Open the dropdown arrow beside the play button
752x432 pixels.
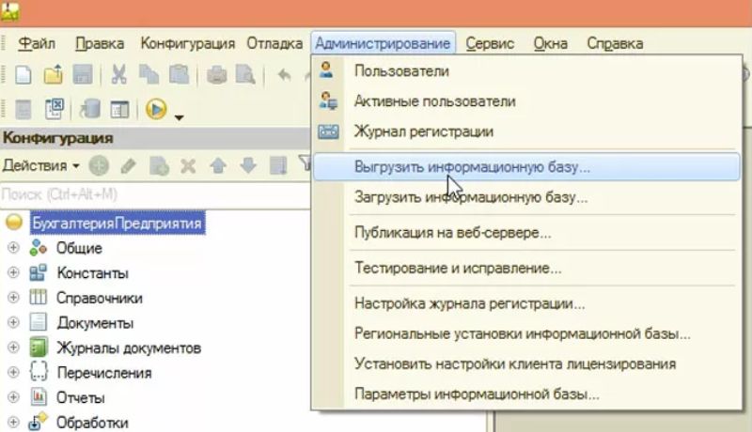click(179, 116)
